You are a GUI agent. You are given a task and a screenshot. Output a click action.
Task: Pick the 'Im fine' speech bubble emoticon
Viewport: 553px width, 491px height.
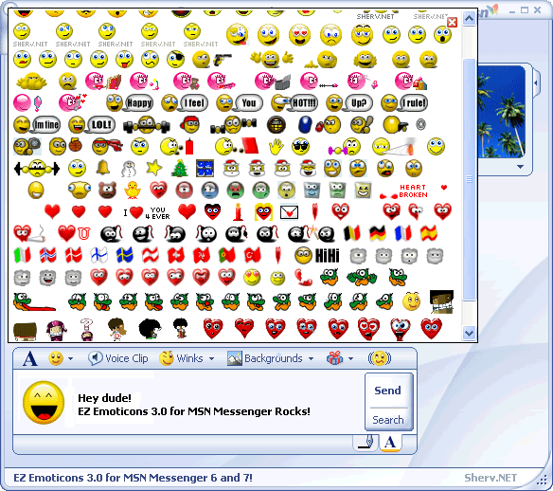[37, 124]
